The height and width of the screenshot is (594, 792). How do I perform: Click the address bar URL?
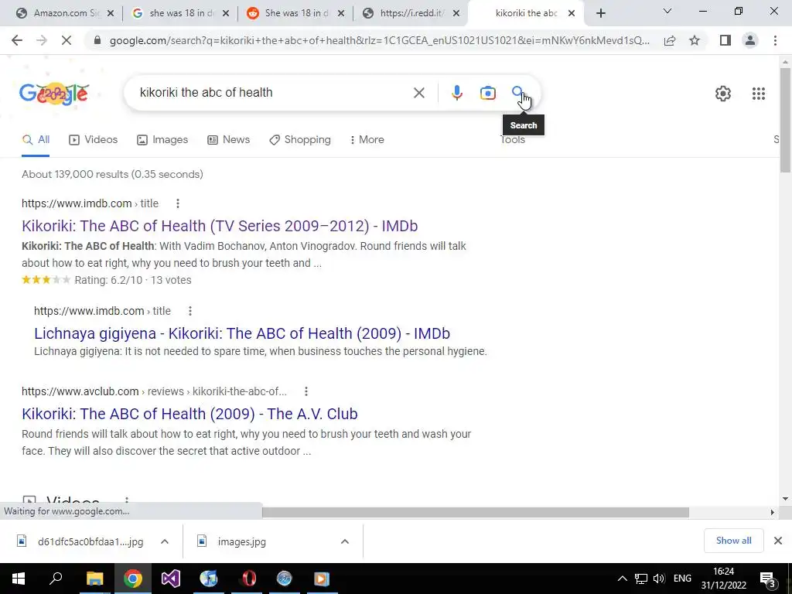379,40
